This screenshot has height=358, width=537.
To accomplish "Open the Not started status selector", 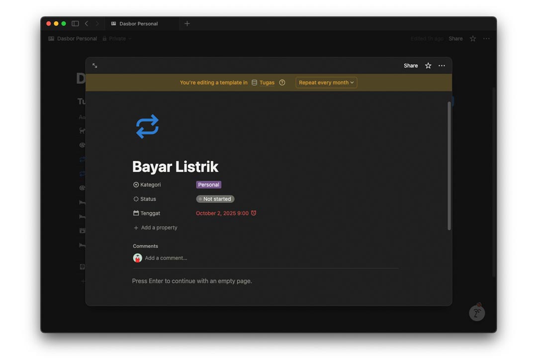I will click(x=215, y=199).
